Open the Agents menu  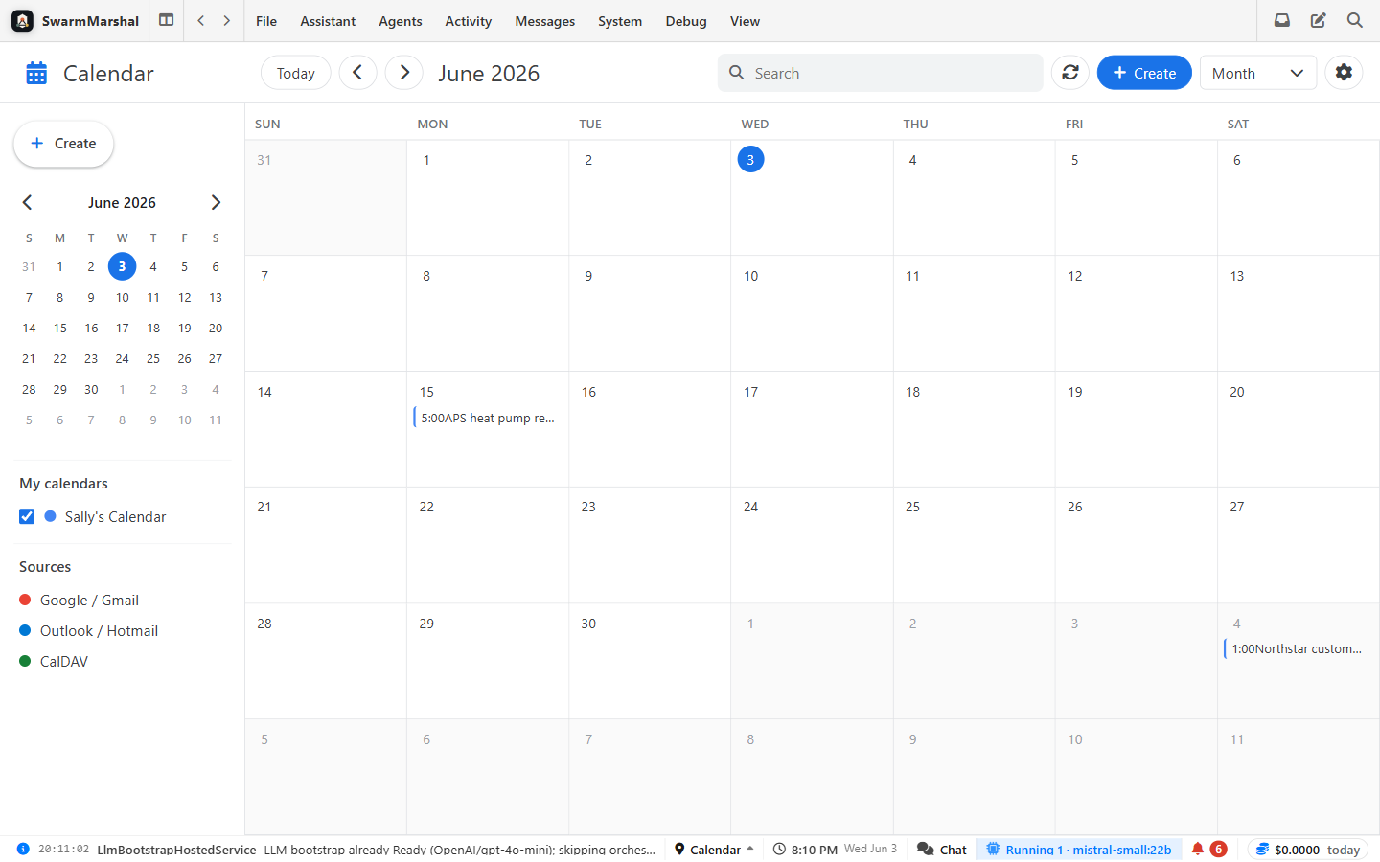[401, 21]
